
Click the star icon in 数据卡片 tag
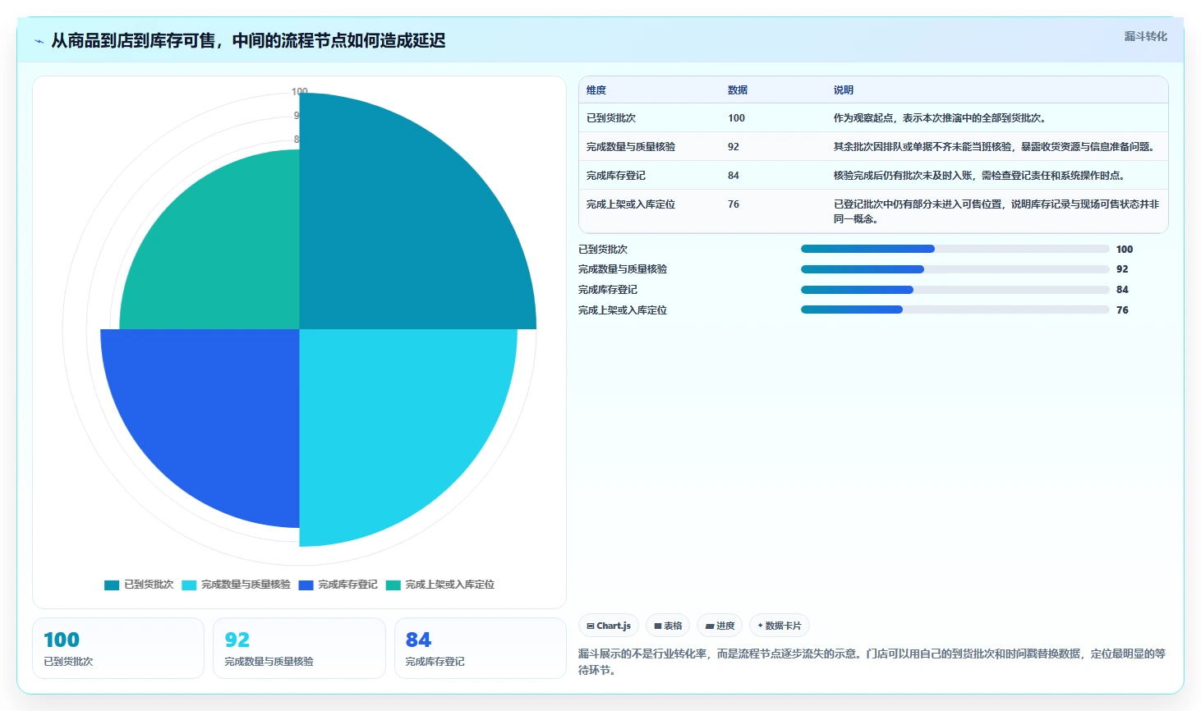pos(760,626)
